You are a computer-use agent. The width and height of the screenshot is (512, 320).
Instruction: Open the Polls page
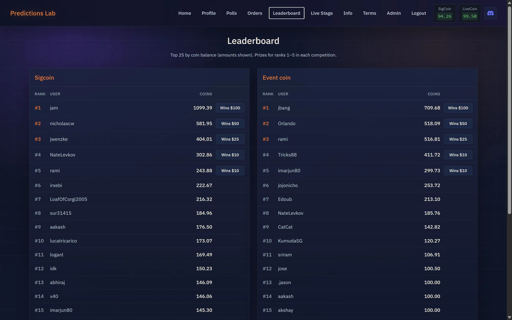(232, 13)
